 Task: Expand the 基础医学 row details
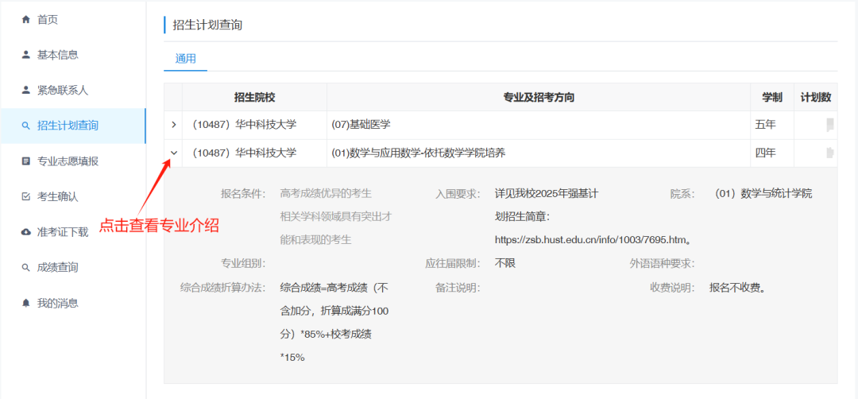point(173,125)
